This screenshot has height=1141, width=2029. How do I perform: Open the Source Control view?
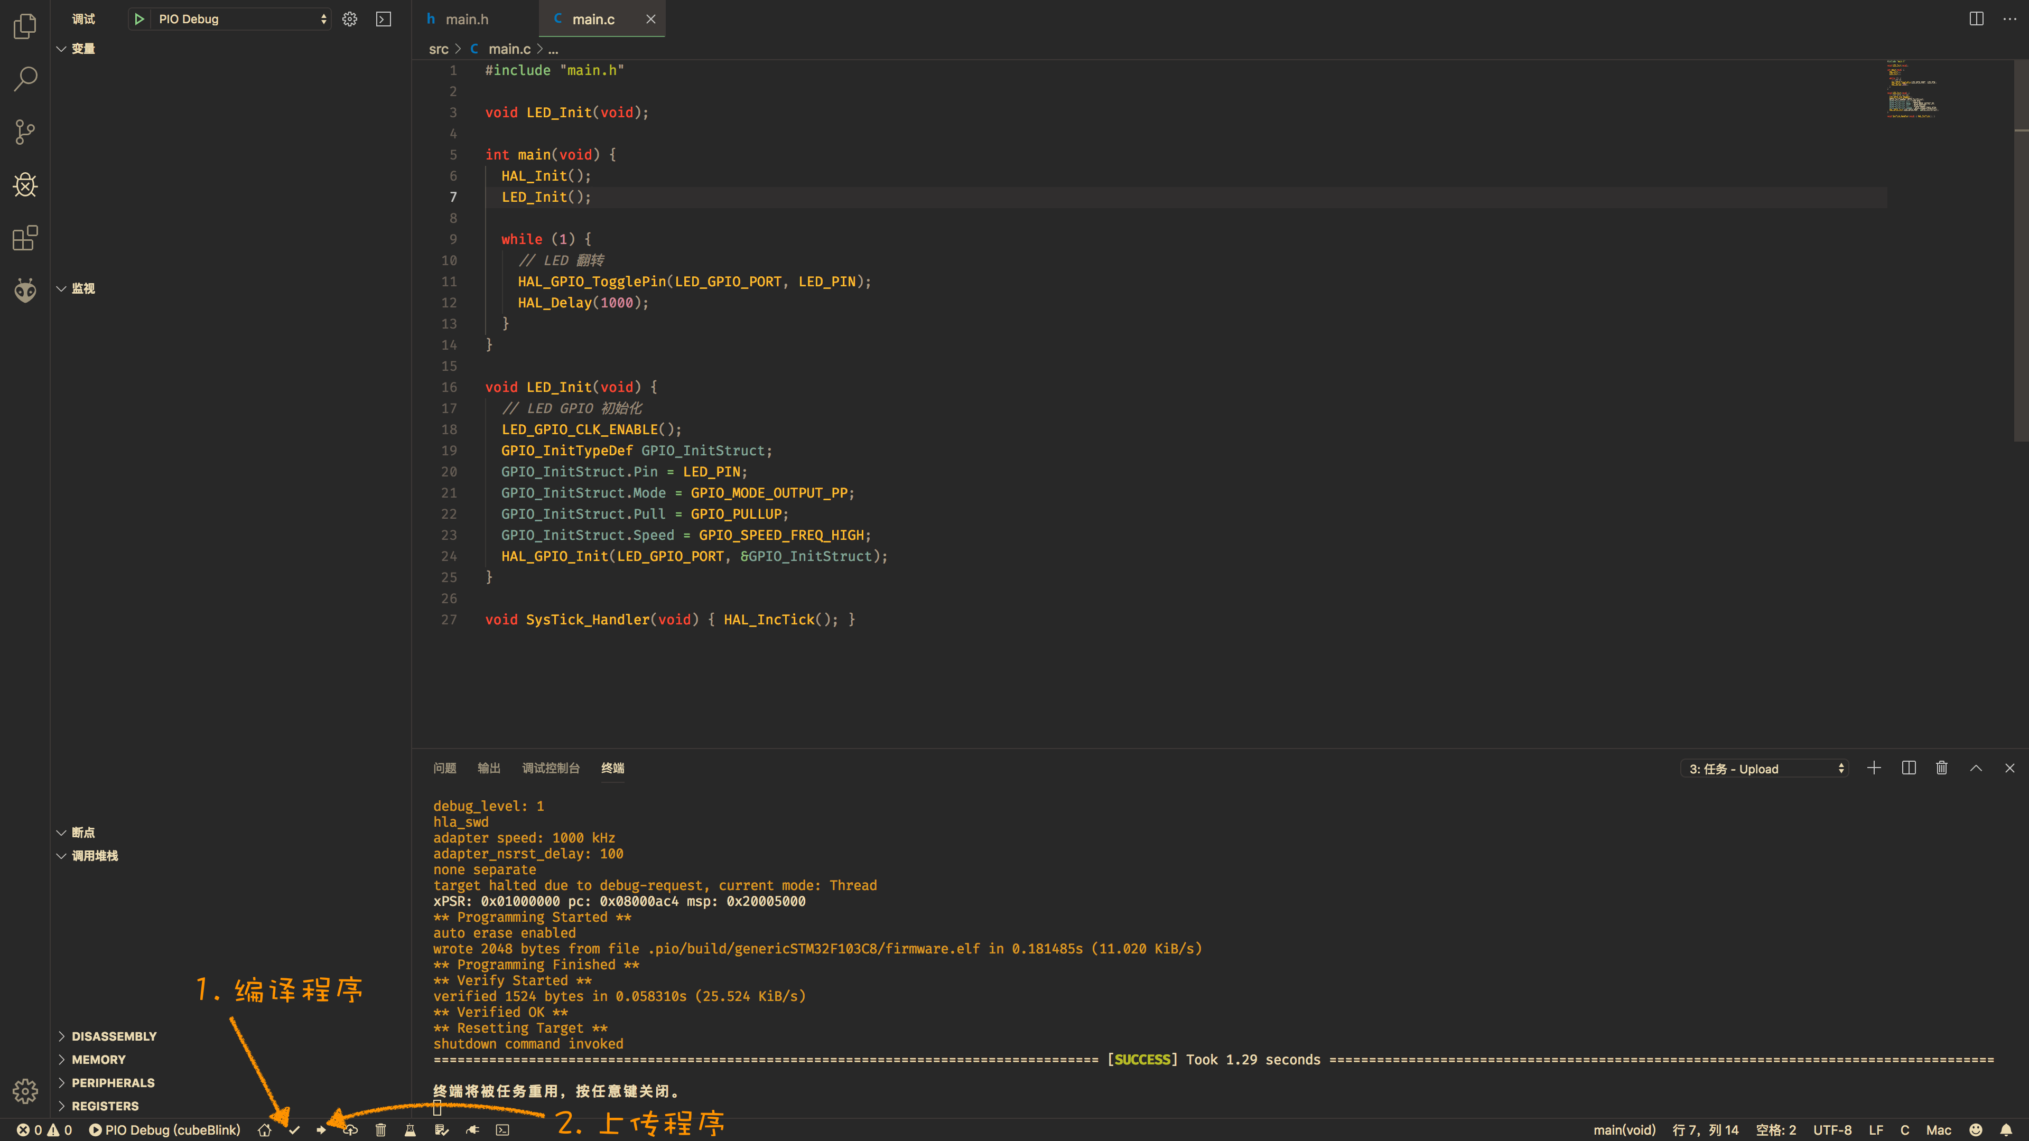25,132
